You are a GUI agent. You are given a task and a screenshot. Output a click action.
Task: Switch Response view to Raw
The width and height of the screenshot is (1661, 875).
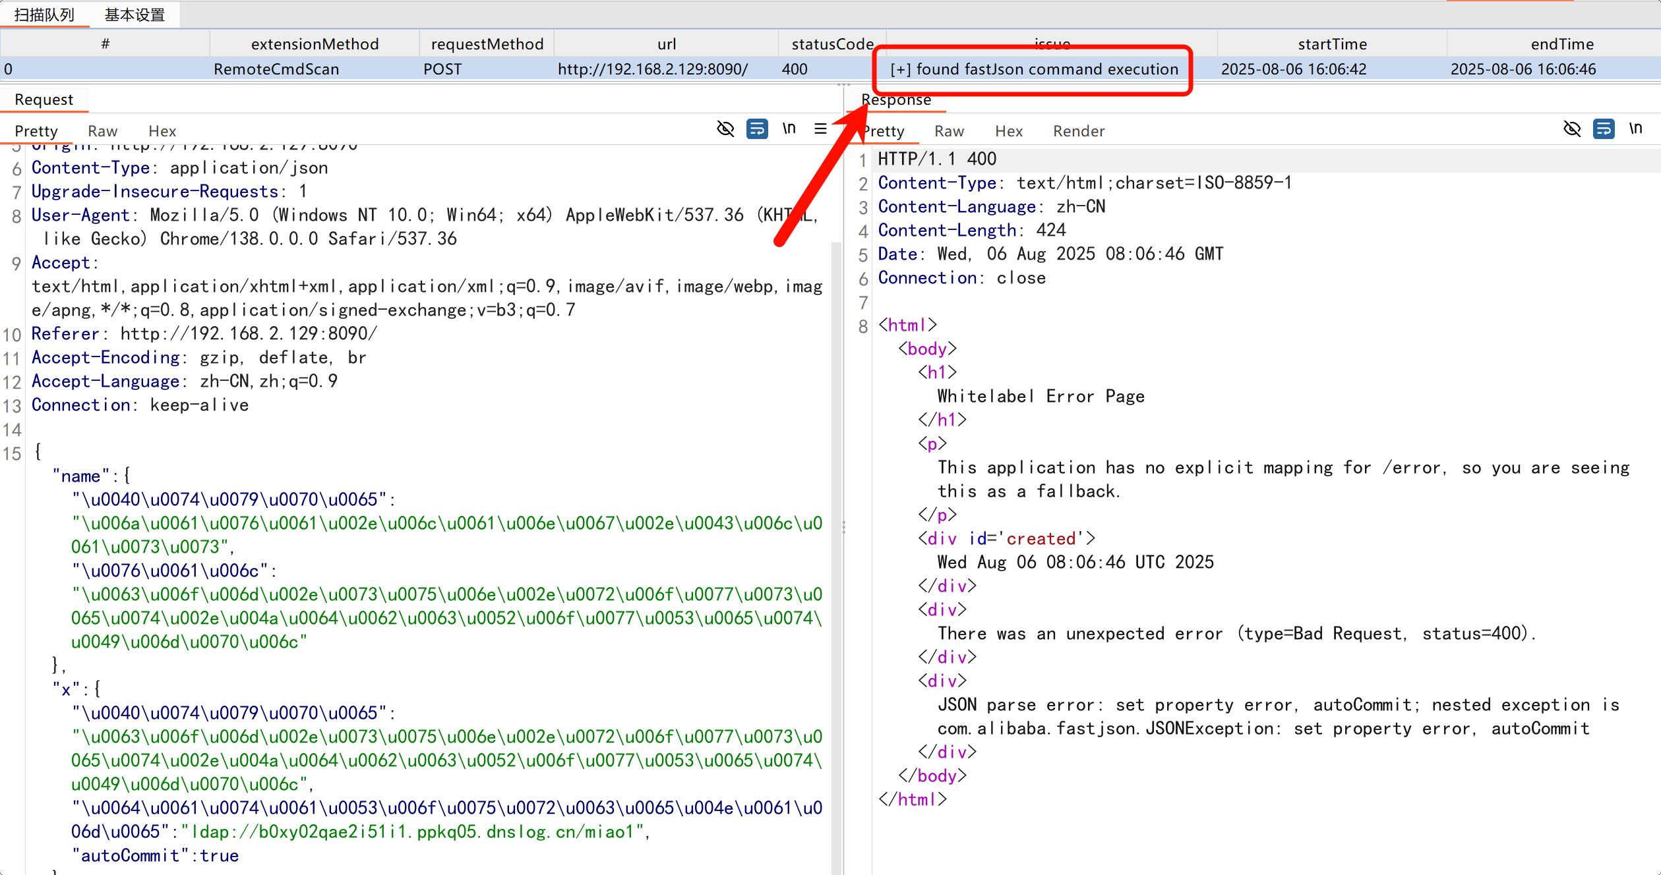pyautogui.click(x=949, y=131)
